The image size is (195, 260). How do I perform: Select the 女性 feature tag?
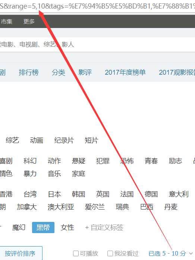click(x=67, y=227)
